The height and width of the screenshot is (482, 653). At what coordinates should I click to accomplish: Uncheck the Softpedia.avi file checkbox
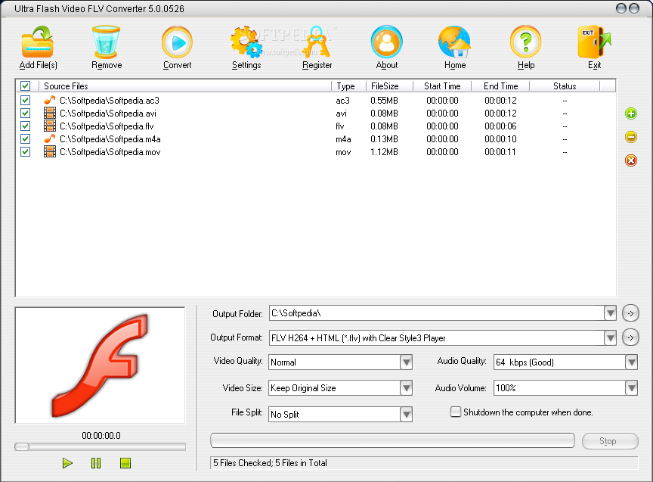[x=26, y=113]
